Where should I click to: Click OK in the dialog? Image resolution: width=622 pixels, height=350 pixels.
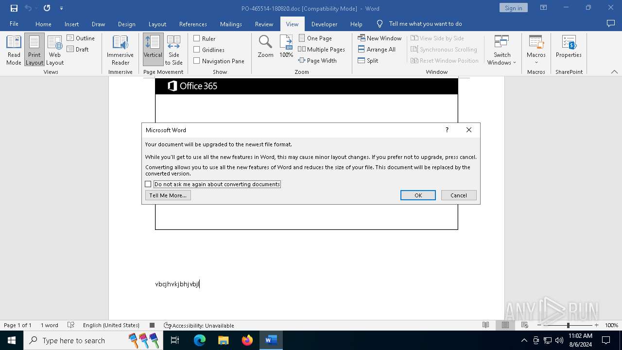[x=418, y=195]
